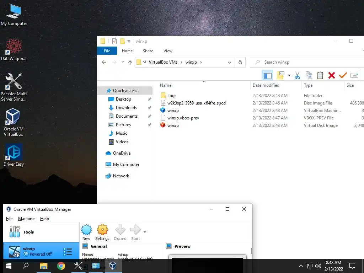This screenshot has width=364, height=273.
Task: Open Chrome from the taskbar
Action: tap(61, 266)
